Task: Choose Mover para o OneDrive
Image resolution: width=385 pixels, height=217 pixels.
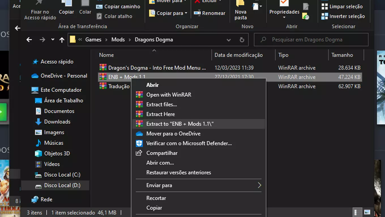Action: click(x=199, y=134)
